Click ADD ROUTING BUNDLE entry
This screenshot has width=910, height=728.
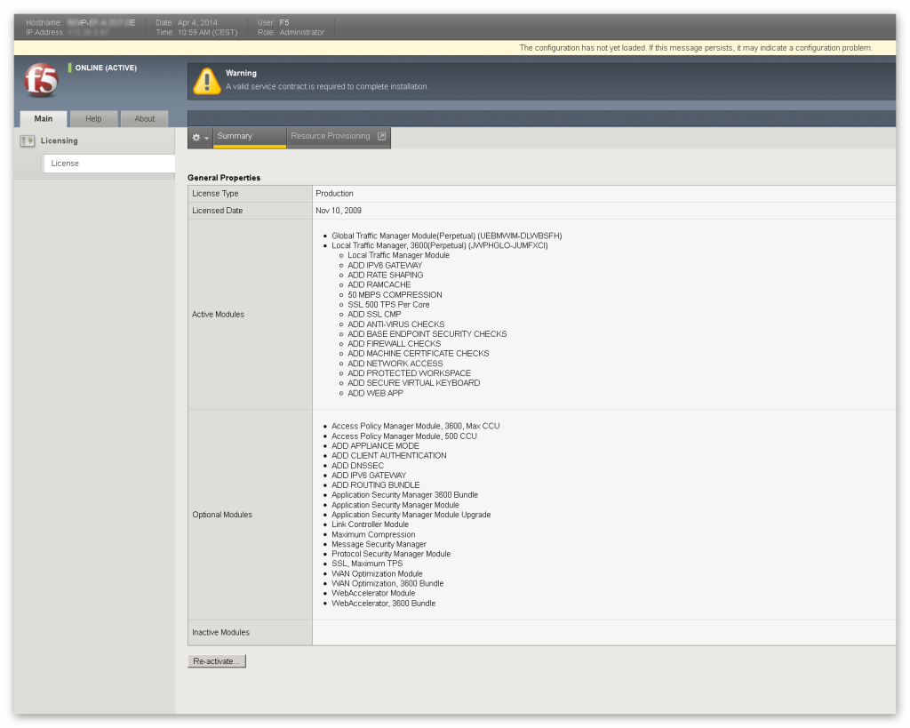[376, 485]
